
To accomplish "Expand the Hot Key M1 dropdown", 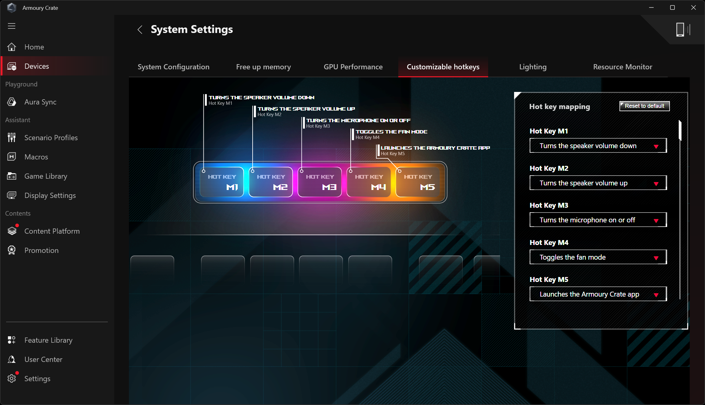I will (x=598, y=146).
